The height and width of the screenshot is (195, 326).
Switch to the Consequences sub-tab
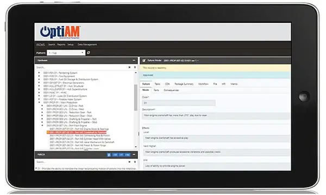pyautogui.click(x=171, y=90)
